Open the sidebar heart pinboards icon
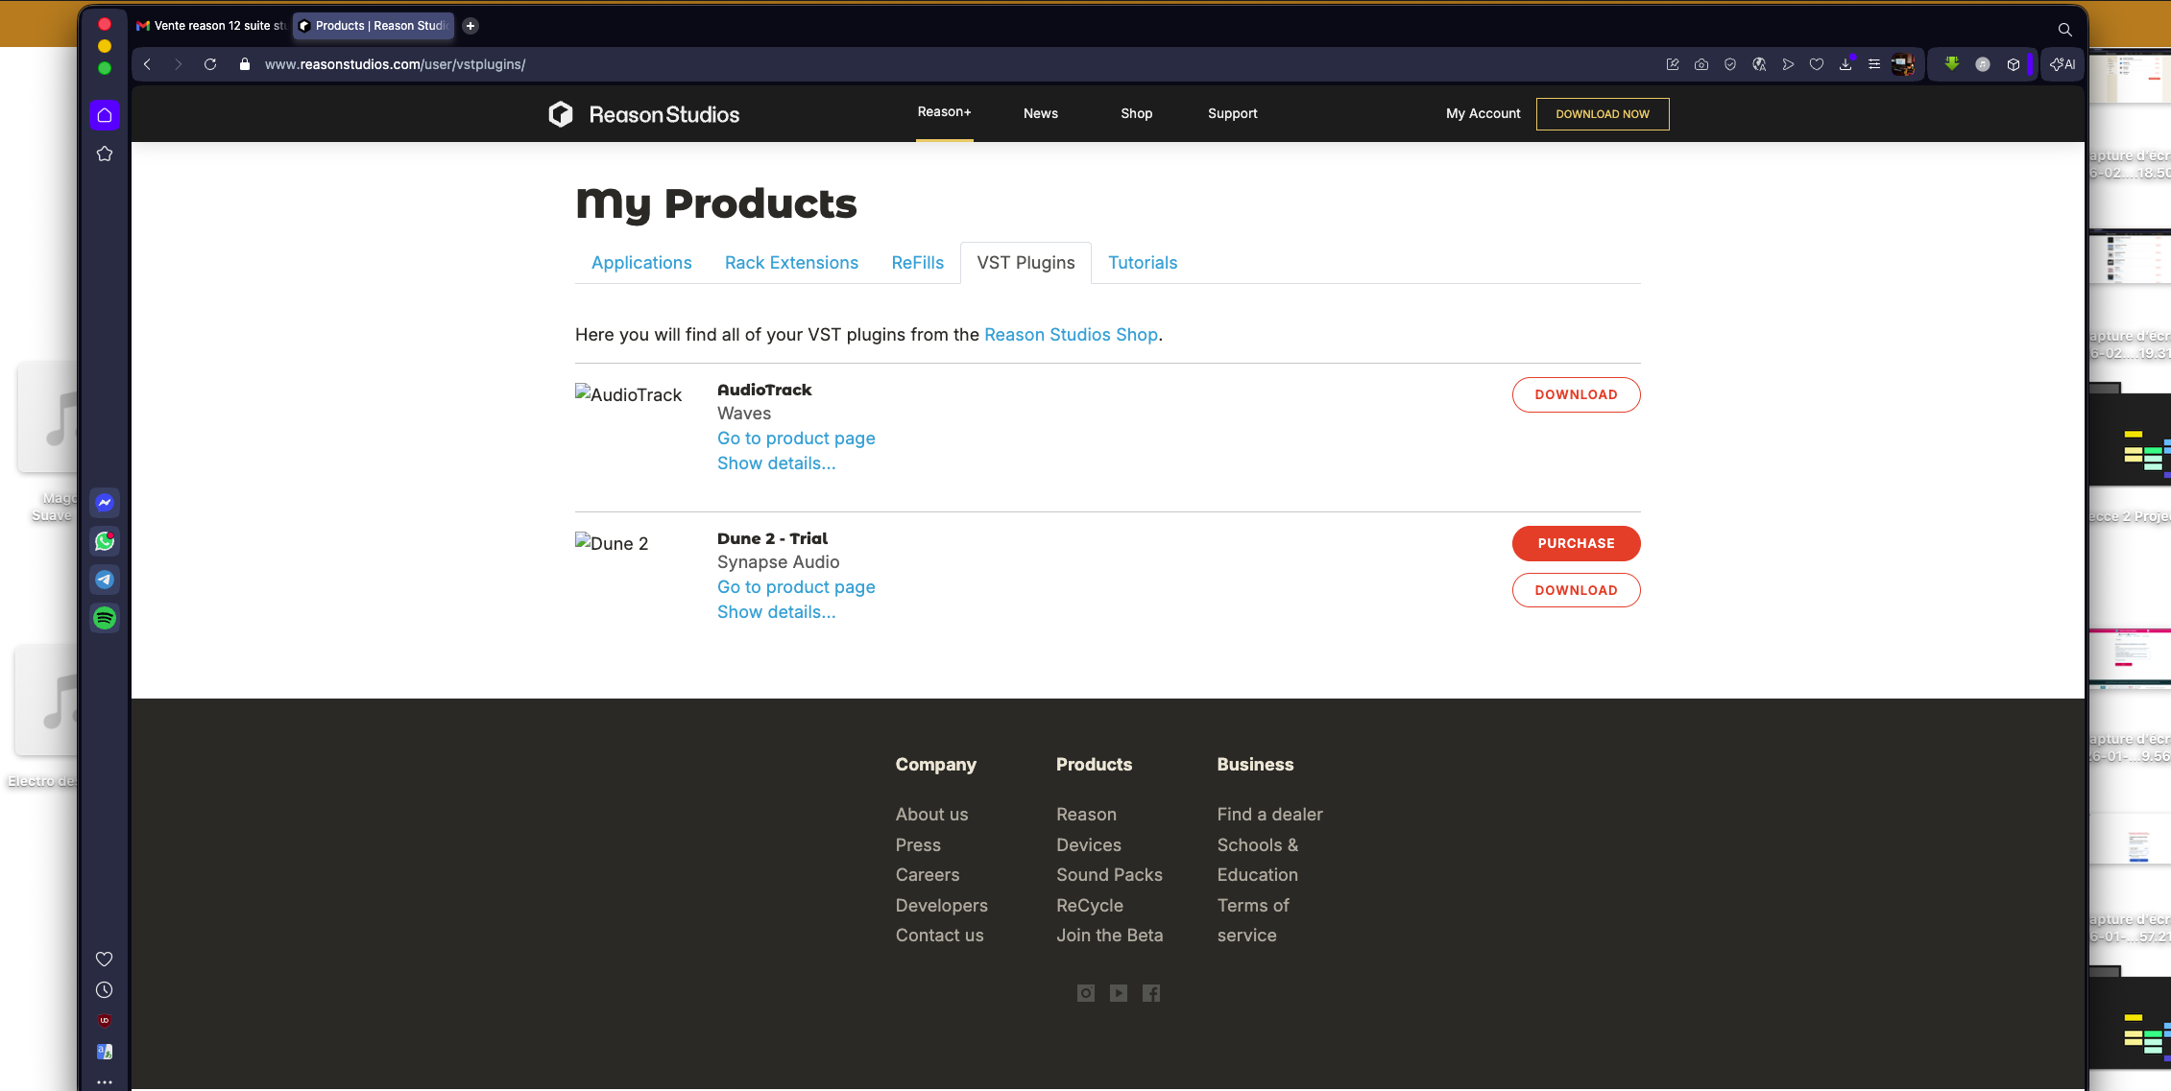This screenshot has height=1091, width=2171. pyautogui.click(x=105, y=959)
